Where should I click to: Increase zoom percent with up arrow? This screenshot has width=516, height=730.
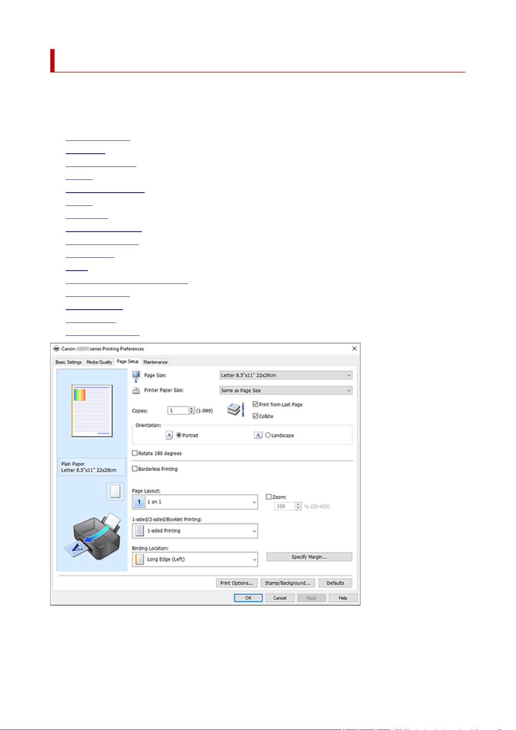298,504
